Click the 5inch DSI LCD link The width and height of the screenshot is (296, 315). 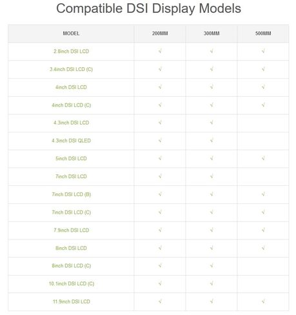71,158
